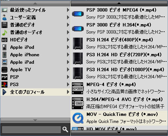Click the 普通のビデオ filmstrip icon

click(x=4, y=25)
